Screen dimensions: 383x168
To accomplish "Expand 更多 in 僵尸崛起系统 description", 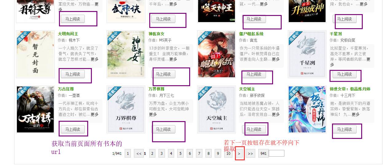I will click(x=276, y=59).
